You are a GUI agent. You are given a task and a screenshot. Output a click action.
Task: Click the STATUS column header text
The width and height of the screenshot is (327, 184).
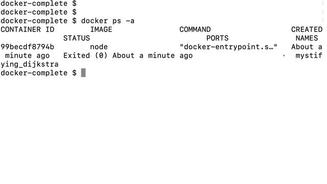[77, 38]
